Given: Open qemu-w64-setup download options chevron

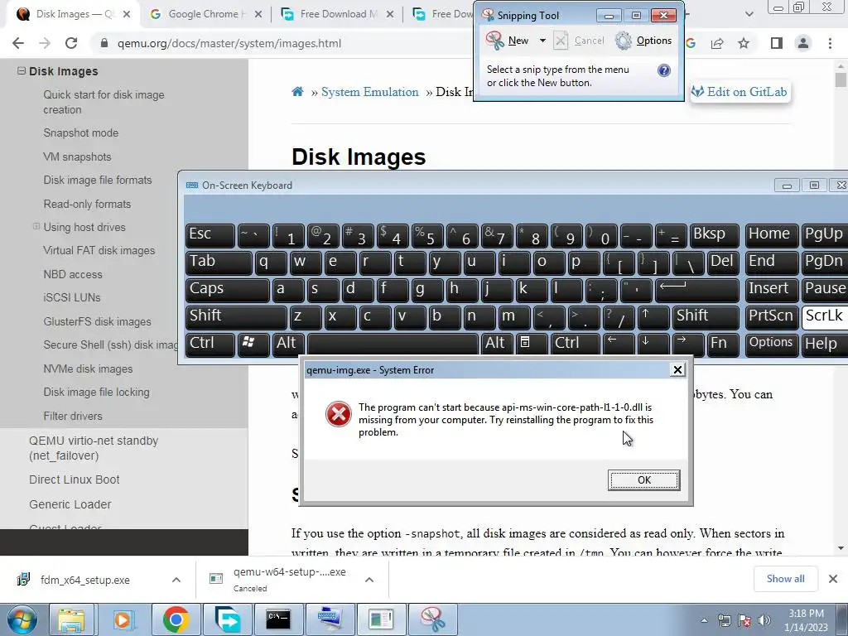Looking at the screenshot, I should [x=369, y=580].
